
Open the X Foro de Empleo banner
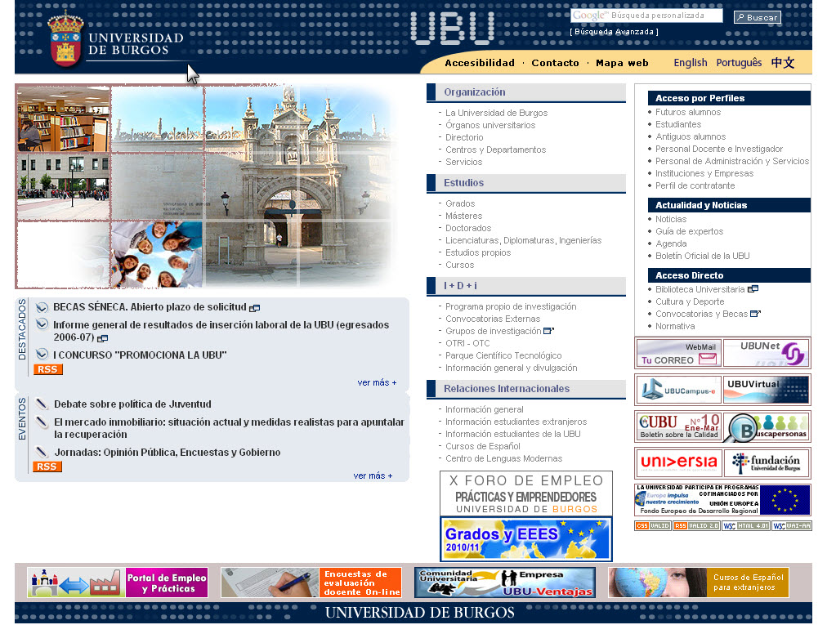point(525,493)
